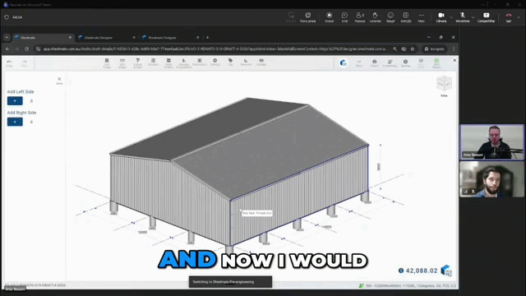526x296 pixels.
Task: Select the bottom participant video thumbnail
Action: 491,179
